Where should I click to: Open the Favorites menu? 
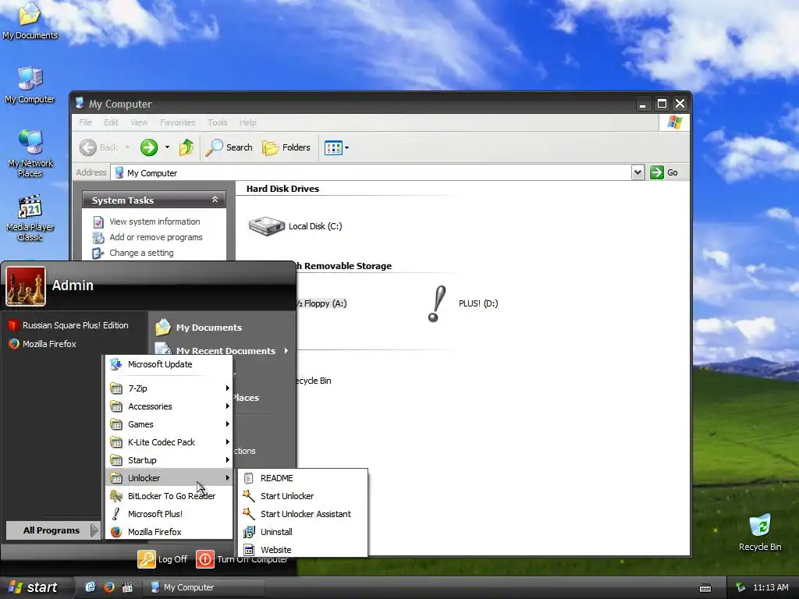[x=177, y=122]
